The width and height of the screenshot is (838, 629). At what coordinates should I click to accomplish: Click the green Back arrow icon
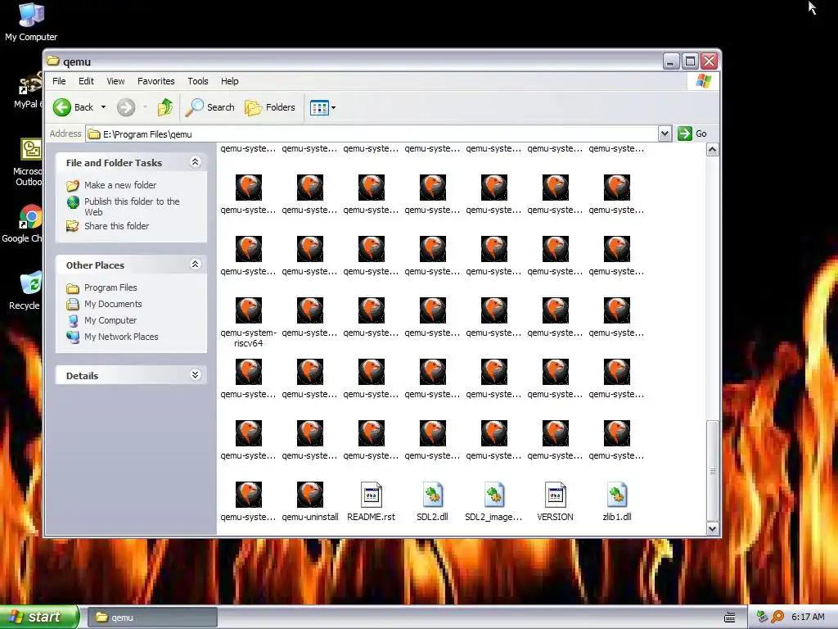click(x=62, y=107)
